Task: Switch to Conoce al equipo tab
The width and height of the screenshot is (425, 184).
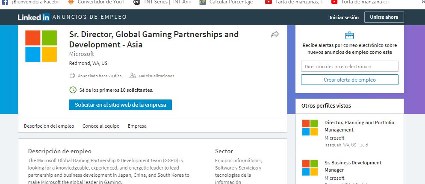Action: point(101,126)
